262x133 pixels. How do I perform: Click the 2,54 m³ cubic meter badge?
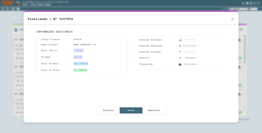click(79, 51)
